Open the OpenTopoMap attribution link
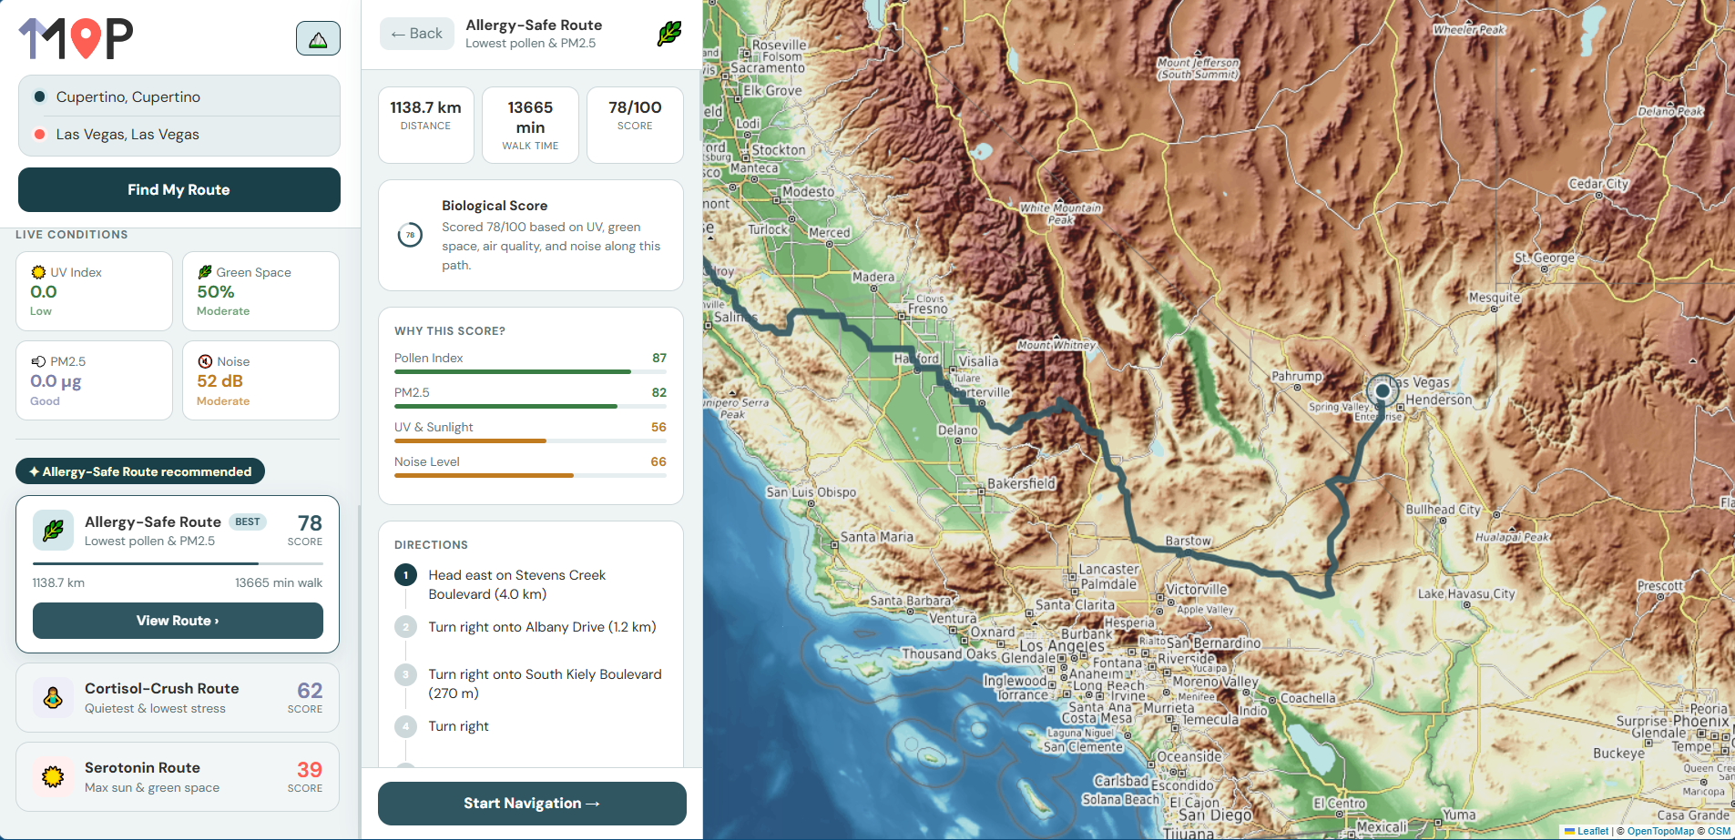This screenshot has height=840, width=1735. point(1660,831)
